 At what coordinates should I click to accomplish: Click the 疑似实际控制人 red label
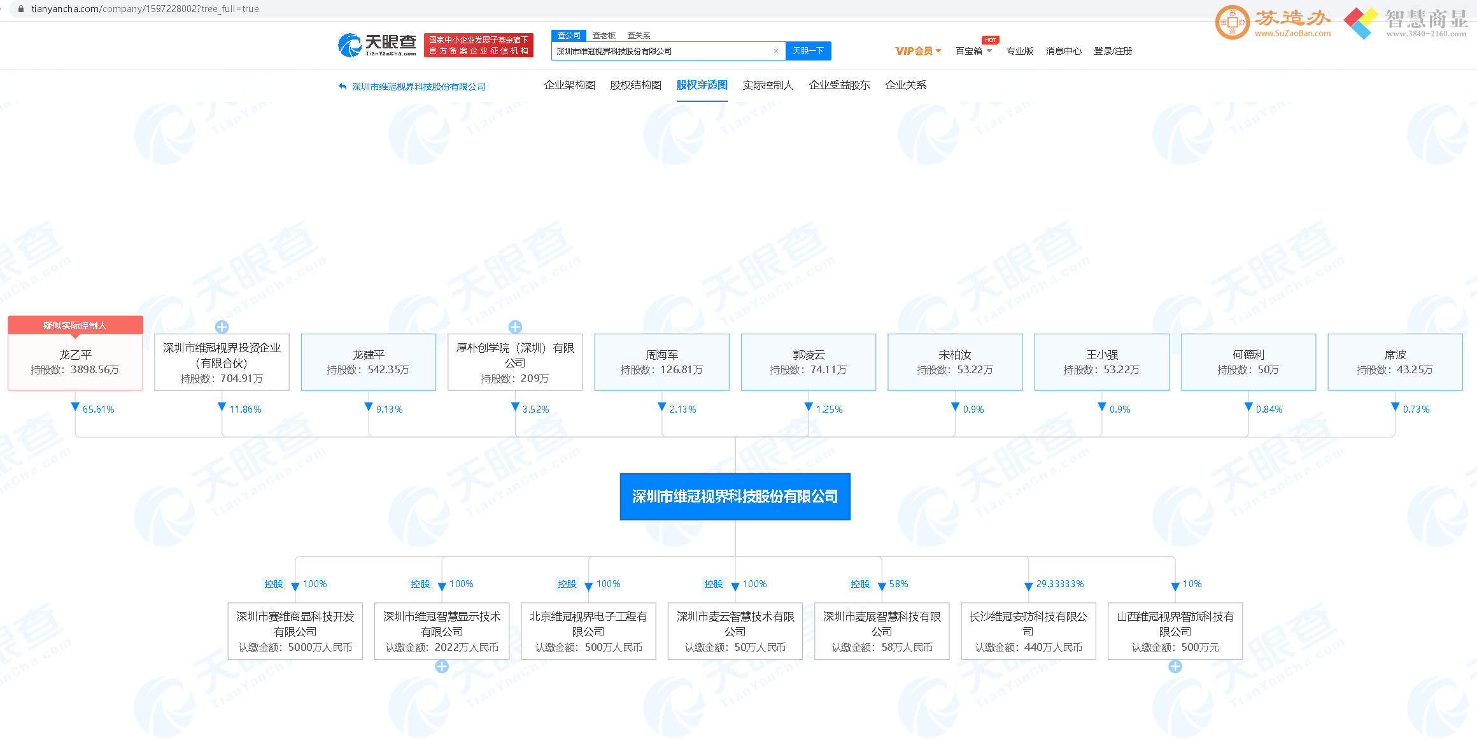tap(75, 325)
